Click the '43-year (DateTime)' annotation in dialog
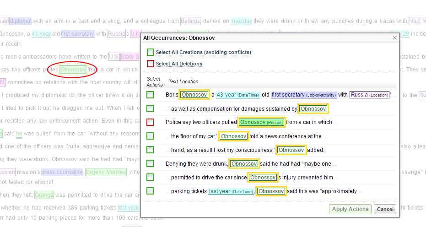The image size is (426, 227). pyautogui.click(x=239, y=95)
